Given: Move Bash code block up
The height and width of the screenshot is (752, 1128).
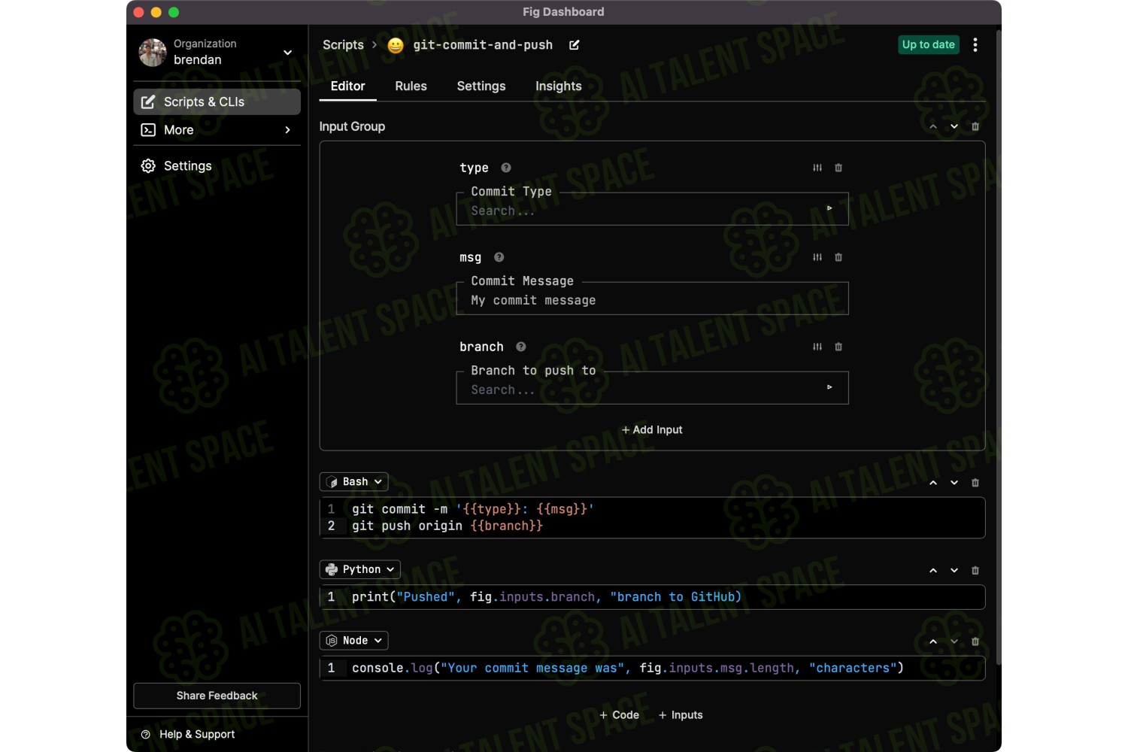Looking at the screenshot, I should [933, 483].
